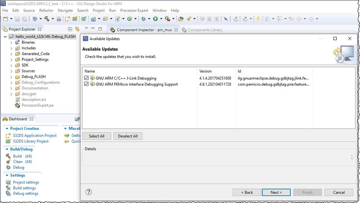
Task: Click the Open Type folder icon
Action: click(181, 19)
